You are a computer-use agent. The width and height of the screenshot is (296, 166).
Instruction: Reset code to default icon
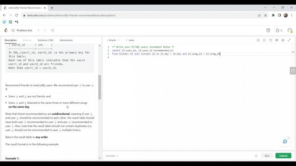click(271, 40)
